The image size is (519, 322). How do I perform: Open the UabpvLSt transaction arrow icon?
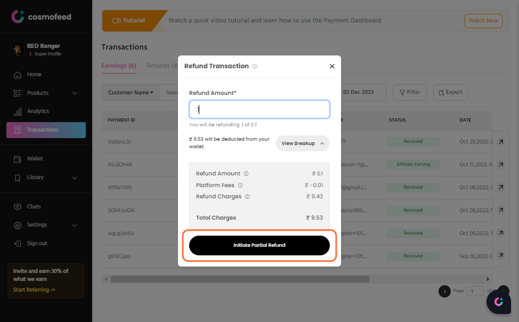pos(501,142)
